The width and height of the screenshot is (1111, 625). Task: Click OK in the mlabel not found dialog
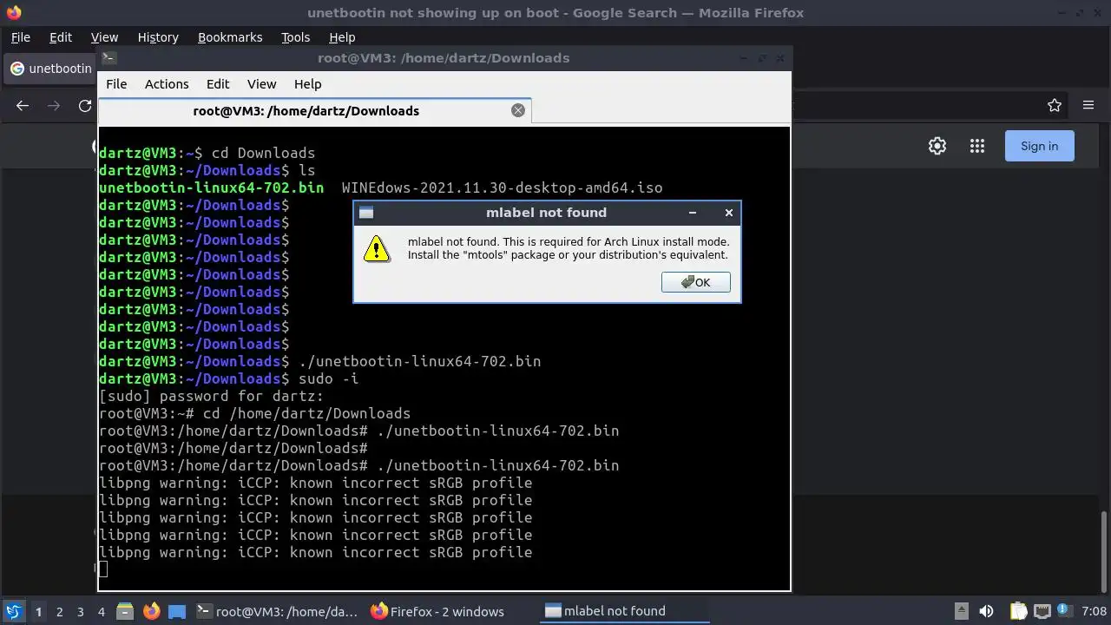(695, 282)
